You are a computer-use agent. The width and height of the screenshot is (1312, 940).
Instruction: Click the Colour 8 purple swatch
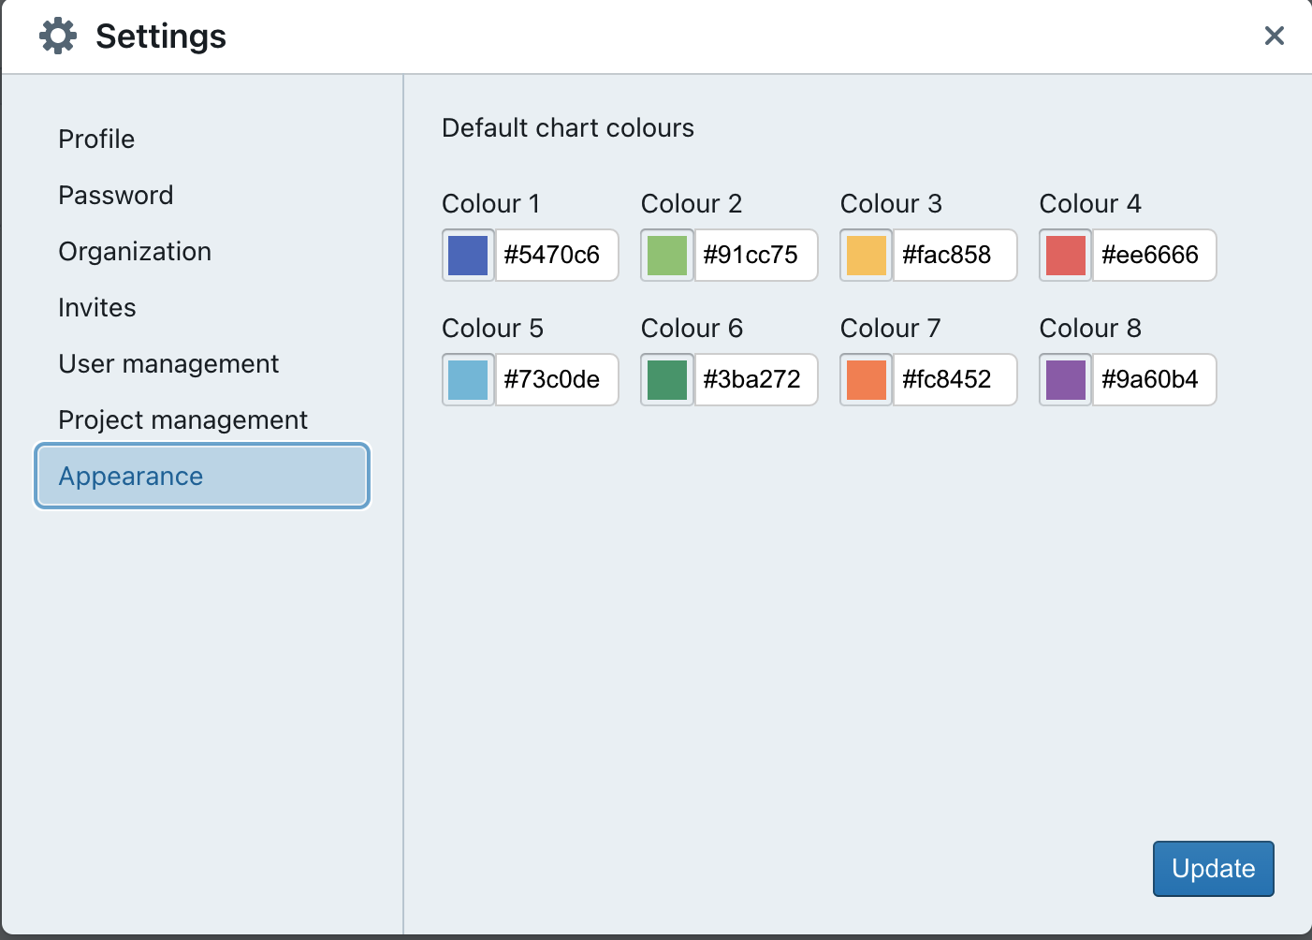(1066, 380)
